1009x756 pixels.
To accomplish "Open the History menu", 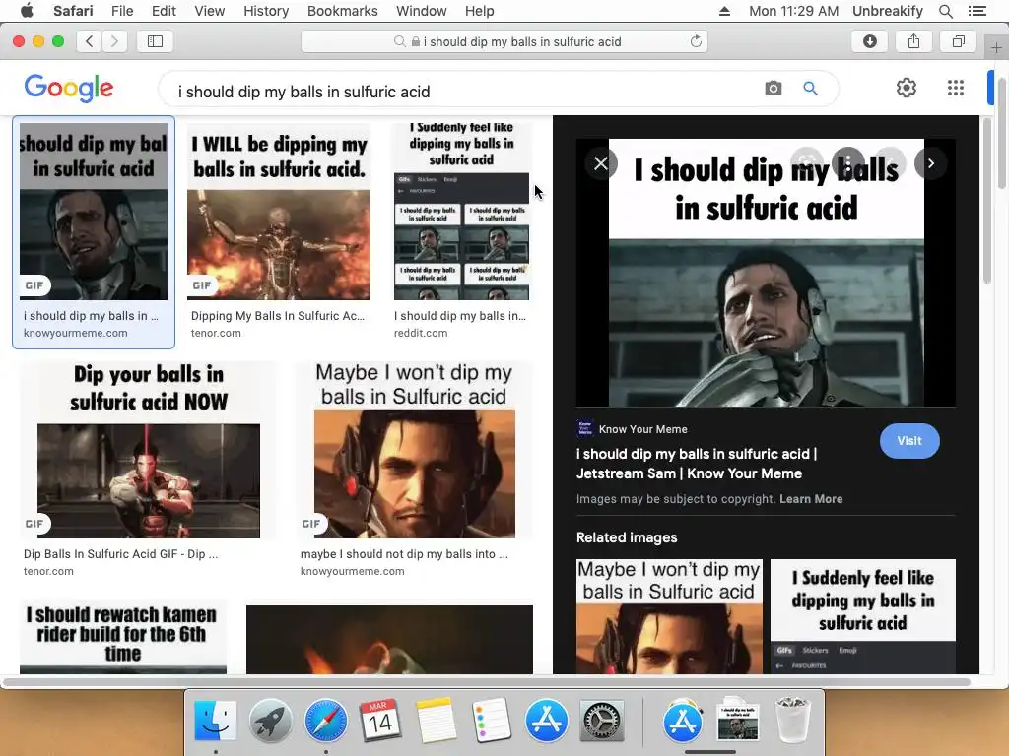I will [266, 11].
